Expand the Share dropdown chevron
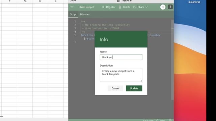Image resolution: width=216 pixels, height=121 pixels. (146, 7)
